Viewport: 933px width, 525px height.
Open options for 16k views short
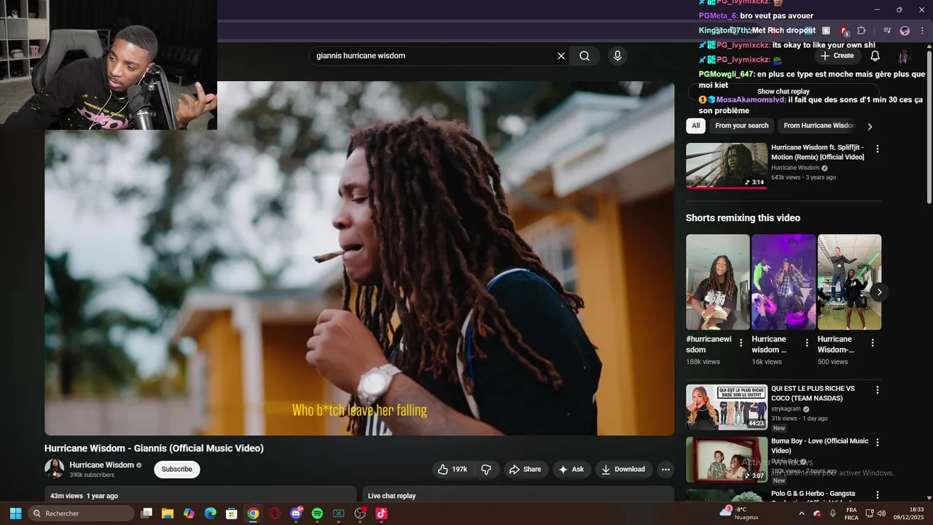[x=807, y=343]
